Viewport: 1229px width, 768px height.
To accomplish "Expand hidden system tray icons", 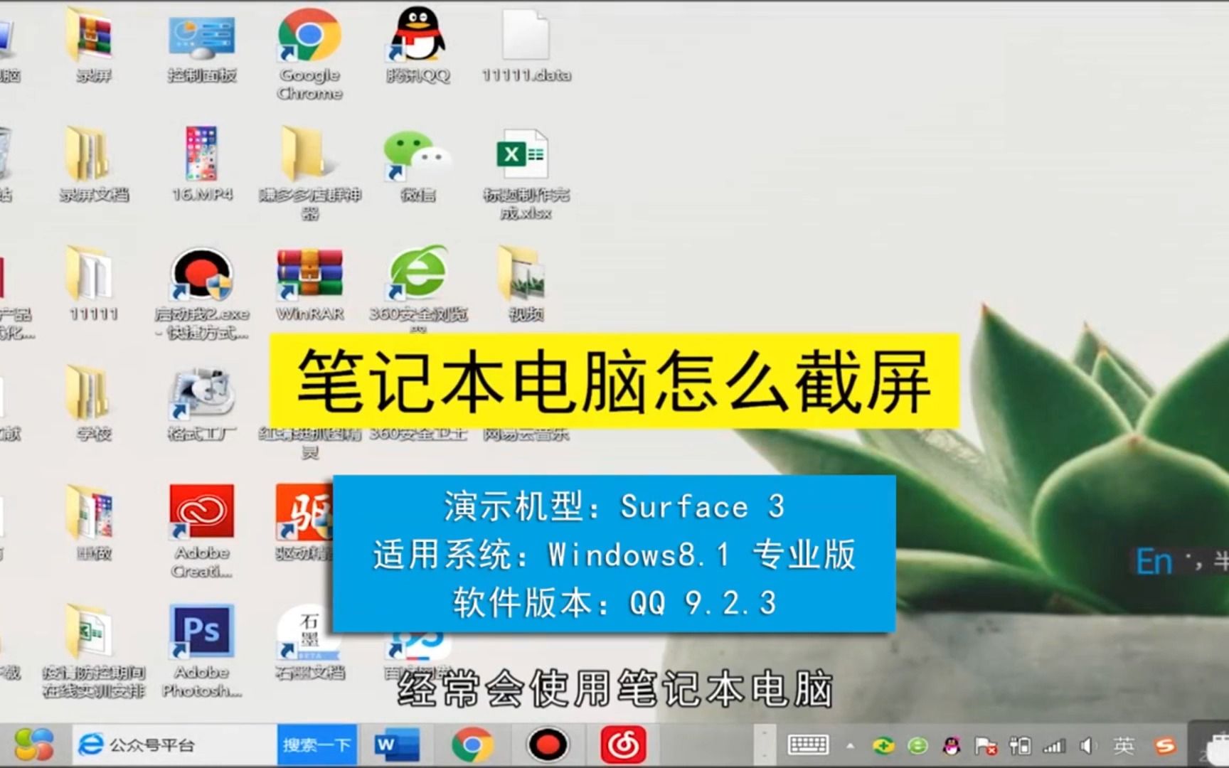I will pos(850,746).
